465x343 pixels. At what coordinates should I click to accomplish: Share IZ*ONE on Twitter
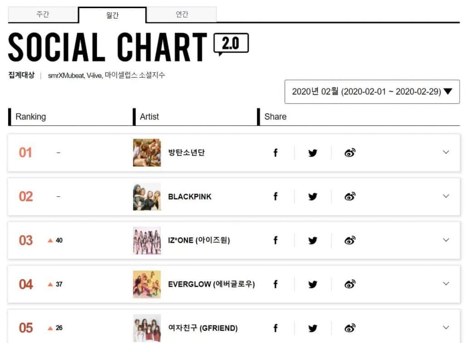tap(312, 240)
